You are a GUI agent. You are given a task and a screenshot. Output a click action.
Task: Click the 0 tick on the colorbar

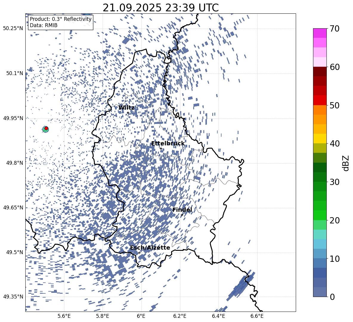pyautogui.click(x=332, y=297)
